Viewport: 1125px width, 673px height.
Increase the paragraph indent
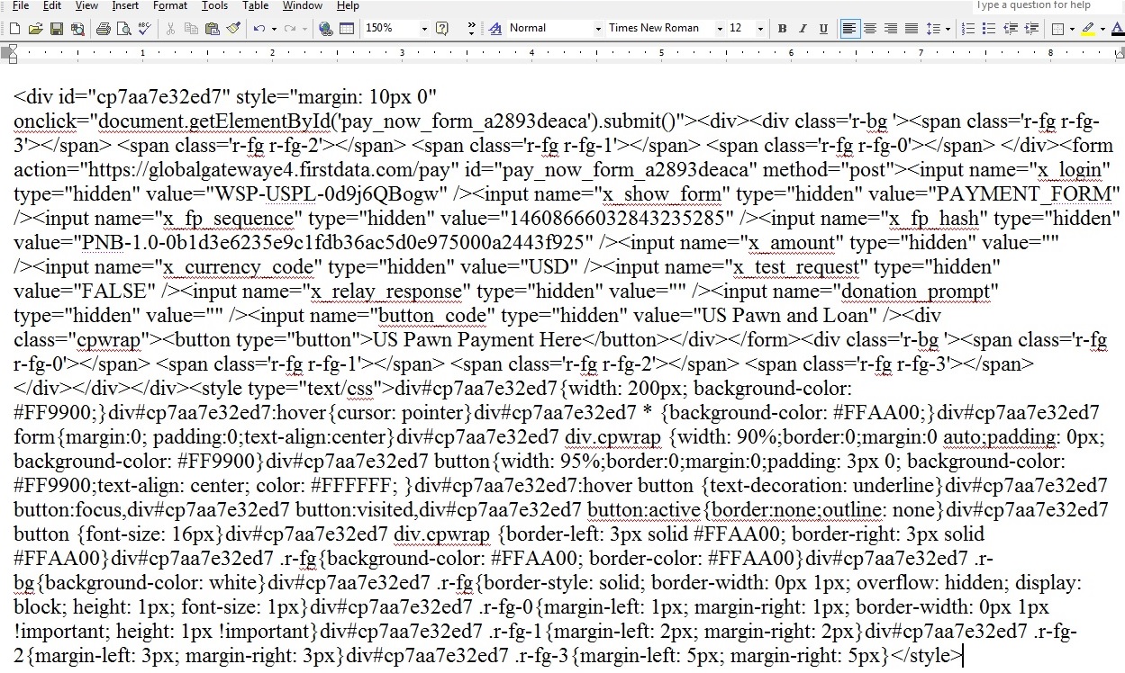pos(1030,29)
